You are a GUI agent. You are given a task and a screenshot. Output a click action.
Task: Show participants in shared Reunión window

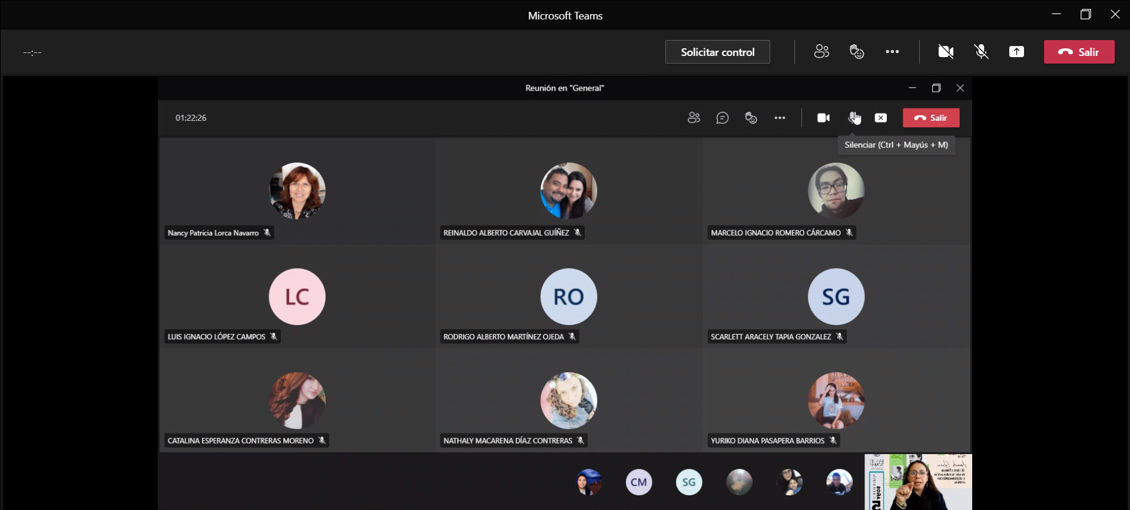click(x=694, y=118)
